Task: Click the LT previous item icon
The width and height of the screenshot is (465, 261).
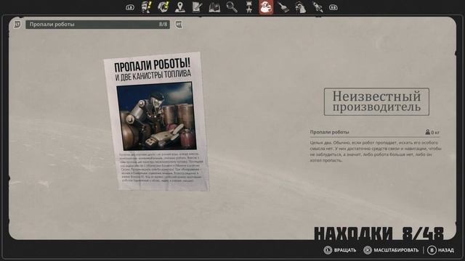Action: 17,24
